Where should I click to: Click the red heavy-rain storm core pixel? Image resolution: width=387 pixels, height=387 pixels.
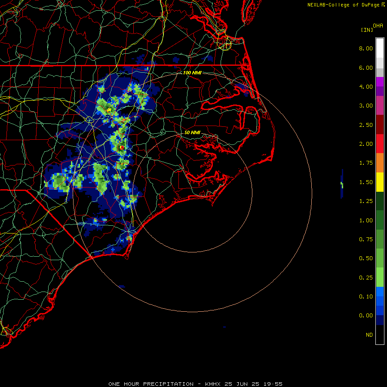122,147
